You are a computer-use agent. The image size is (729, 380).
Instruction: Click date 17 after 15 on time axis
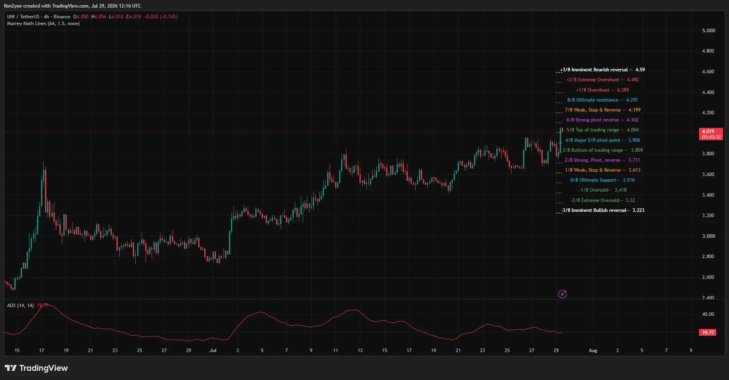(x=41, y=351)
